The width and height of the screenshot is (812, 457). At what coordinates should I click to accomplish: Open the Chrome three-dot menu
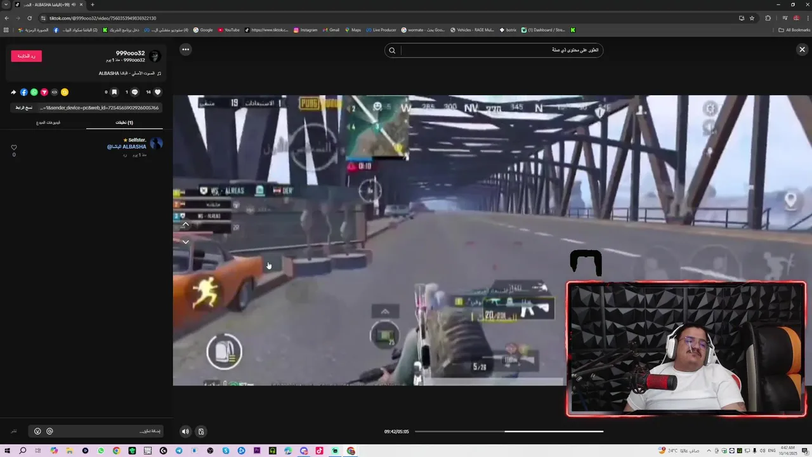point(807,18)
